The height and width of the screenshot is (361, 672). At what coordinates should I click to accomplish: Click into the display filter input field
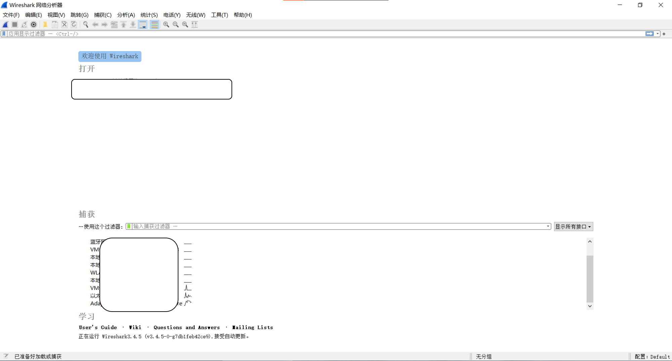point(325,34)
